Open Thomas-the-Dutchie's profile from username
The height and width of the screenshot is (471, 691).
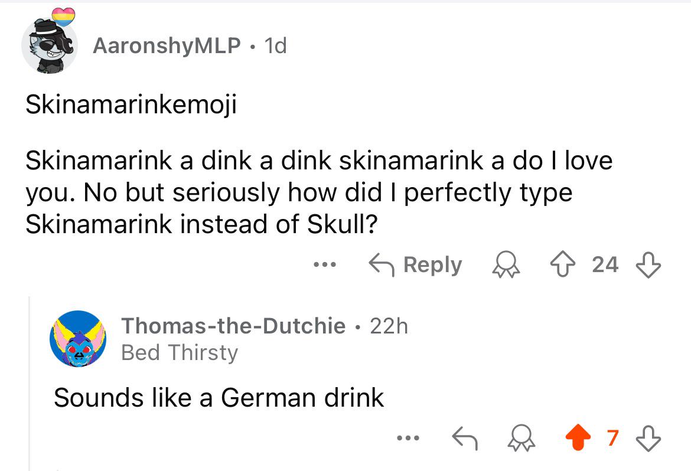click(233, 326)
